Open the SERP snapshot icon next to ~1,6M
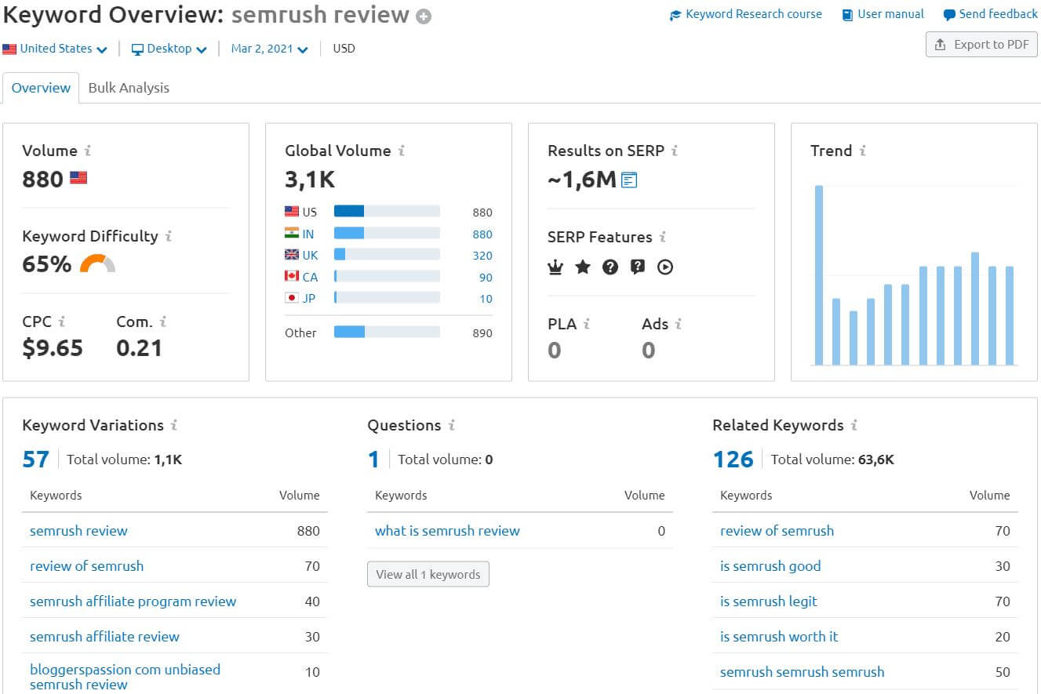The height and width of the screenshot is (694, 1041). 629,180
